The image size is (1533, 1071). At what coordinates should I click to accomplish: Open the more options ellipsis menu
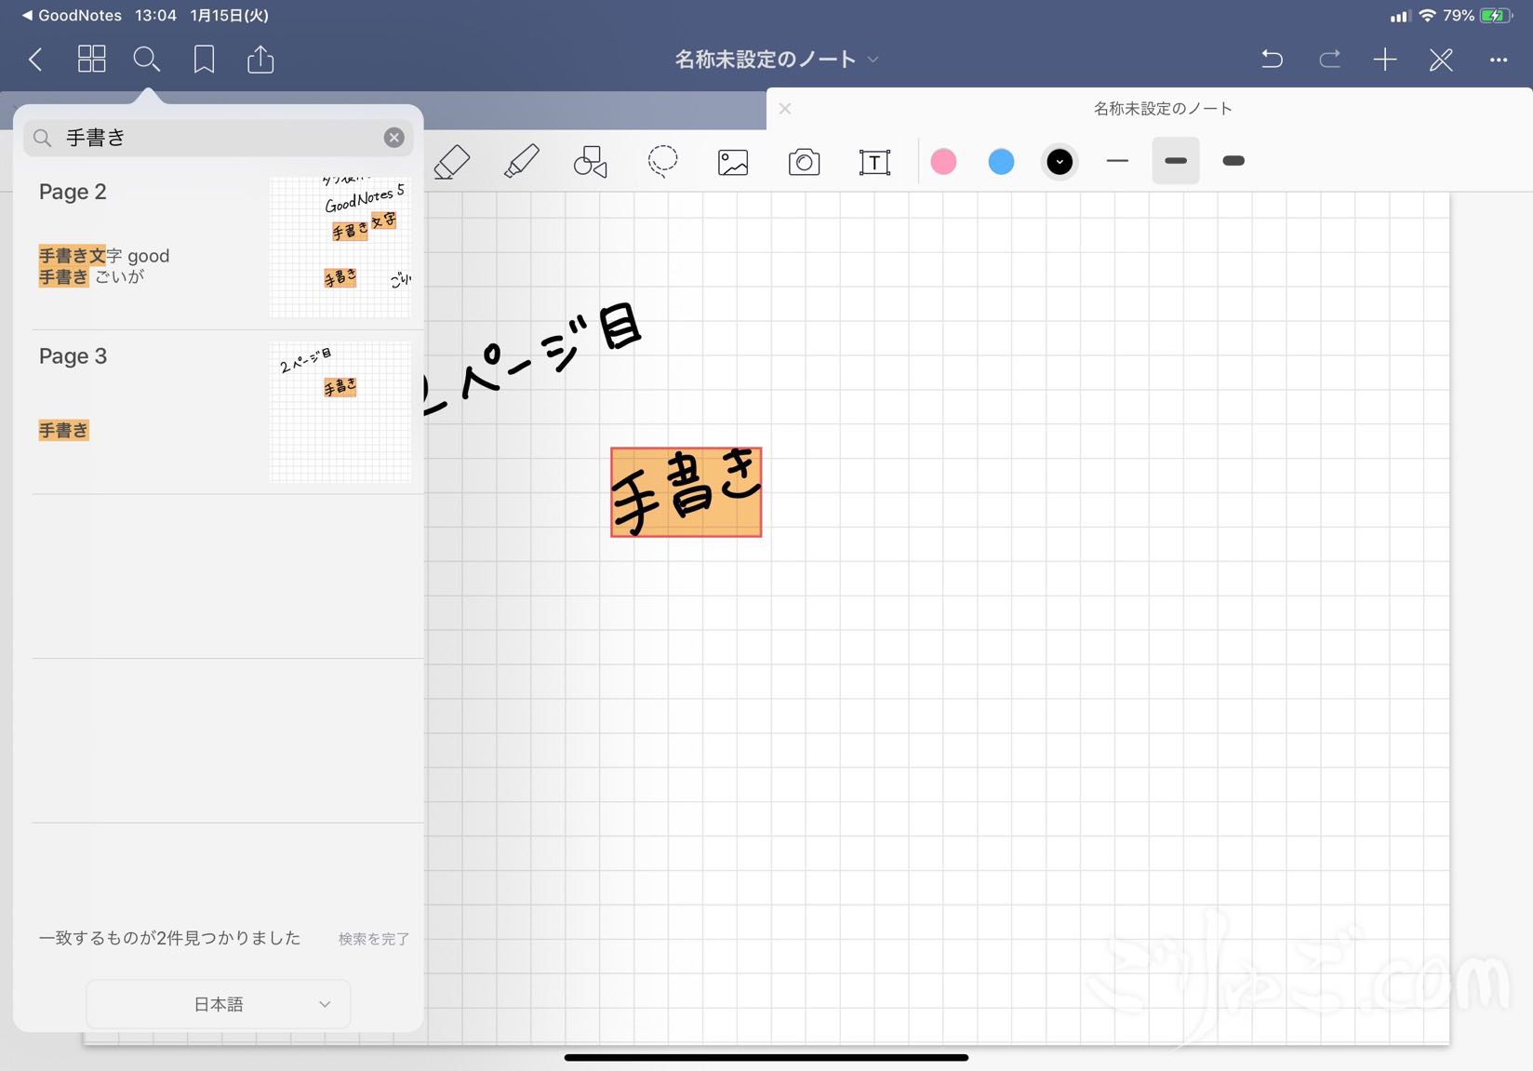(x=1498, y=60)
